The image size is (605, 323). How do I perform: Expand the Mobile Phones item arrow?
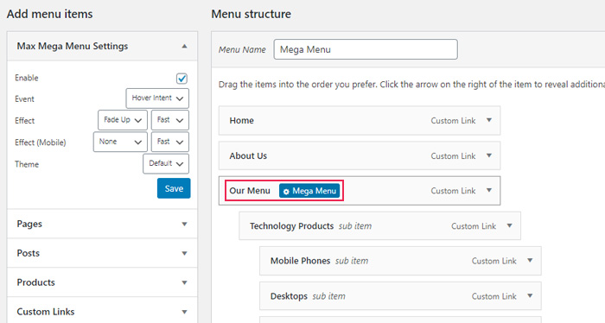[530, 261]
